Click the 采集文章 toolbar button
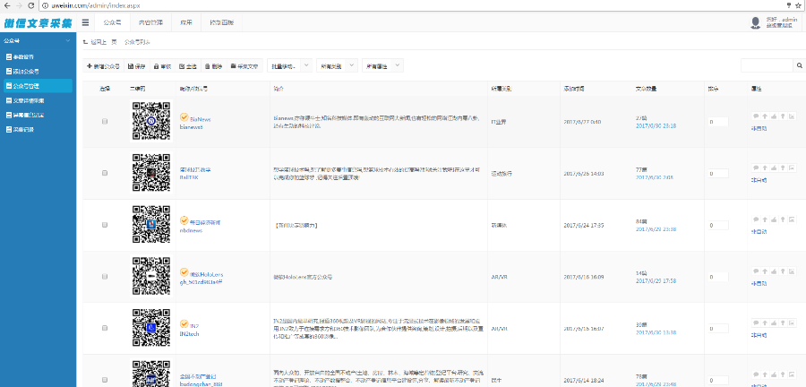This screenshot has width=806, height=387. pyautogui.click(x=244, y=65)
